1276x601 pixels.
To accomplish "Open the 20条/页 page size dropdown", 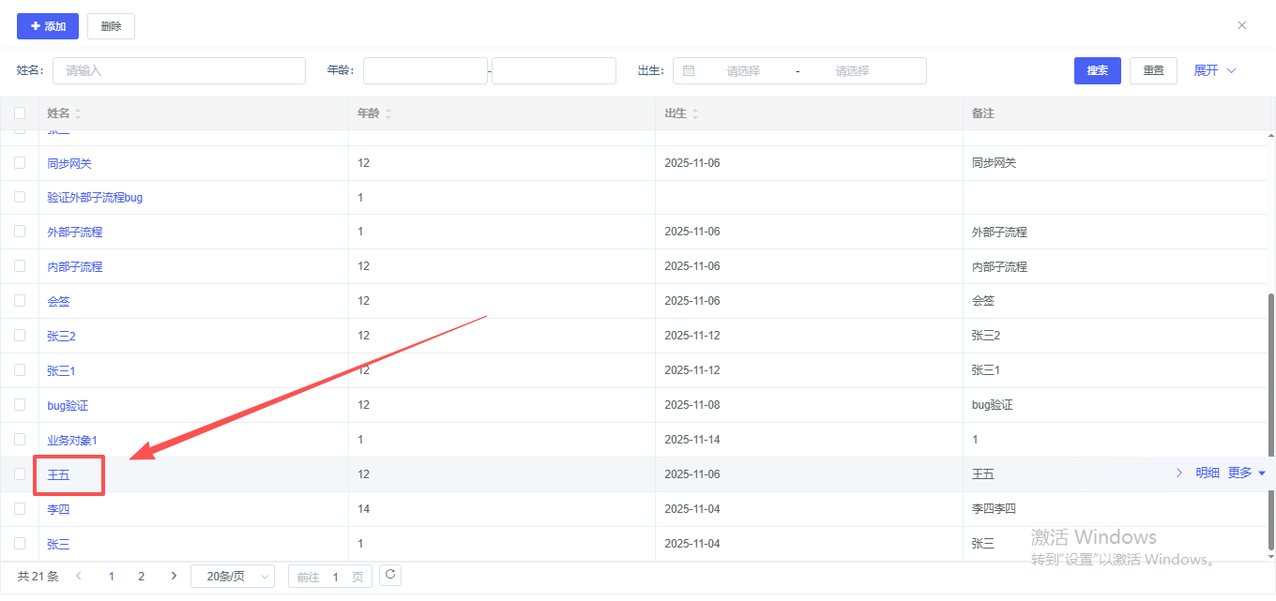I will pyautogui.click(x=233, y=577).
